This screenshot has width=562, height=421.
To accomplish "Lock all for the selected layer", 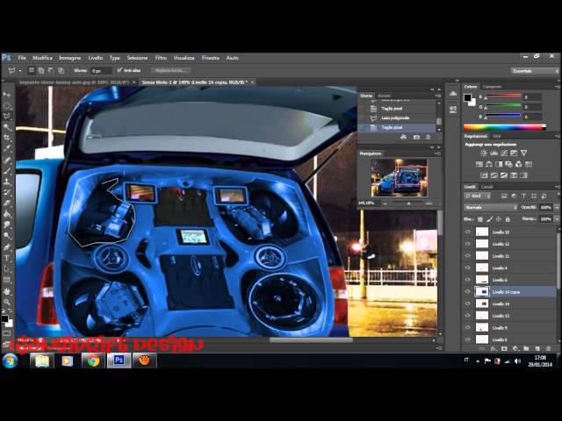I will click(x=508, y=218).
